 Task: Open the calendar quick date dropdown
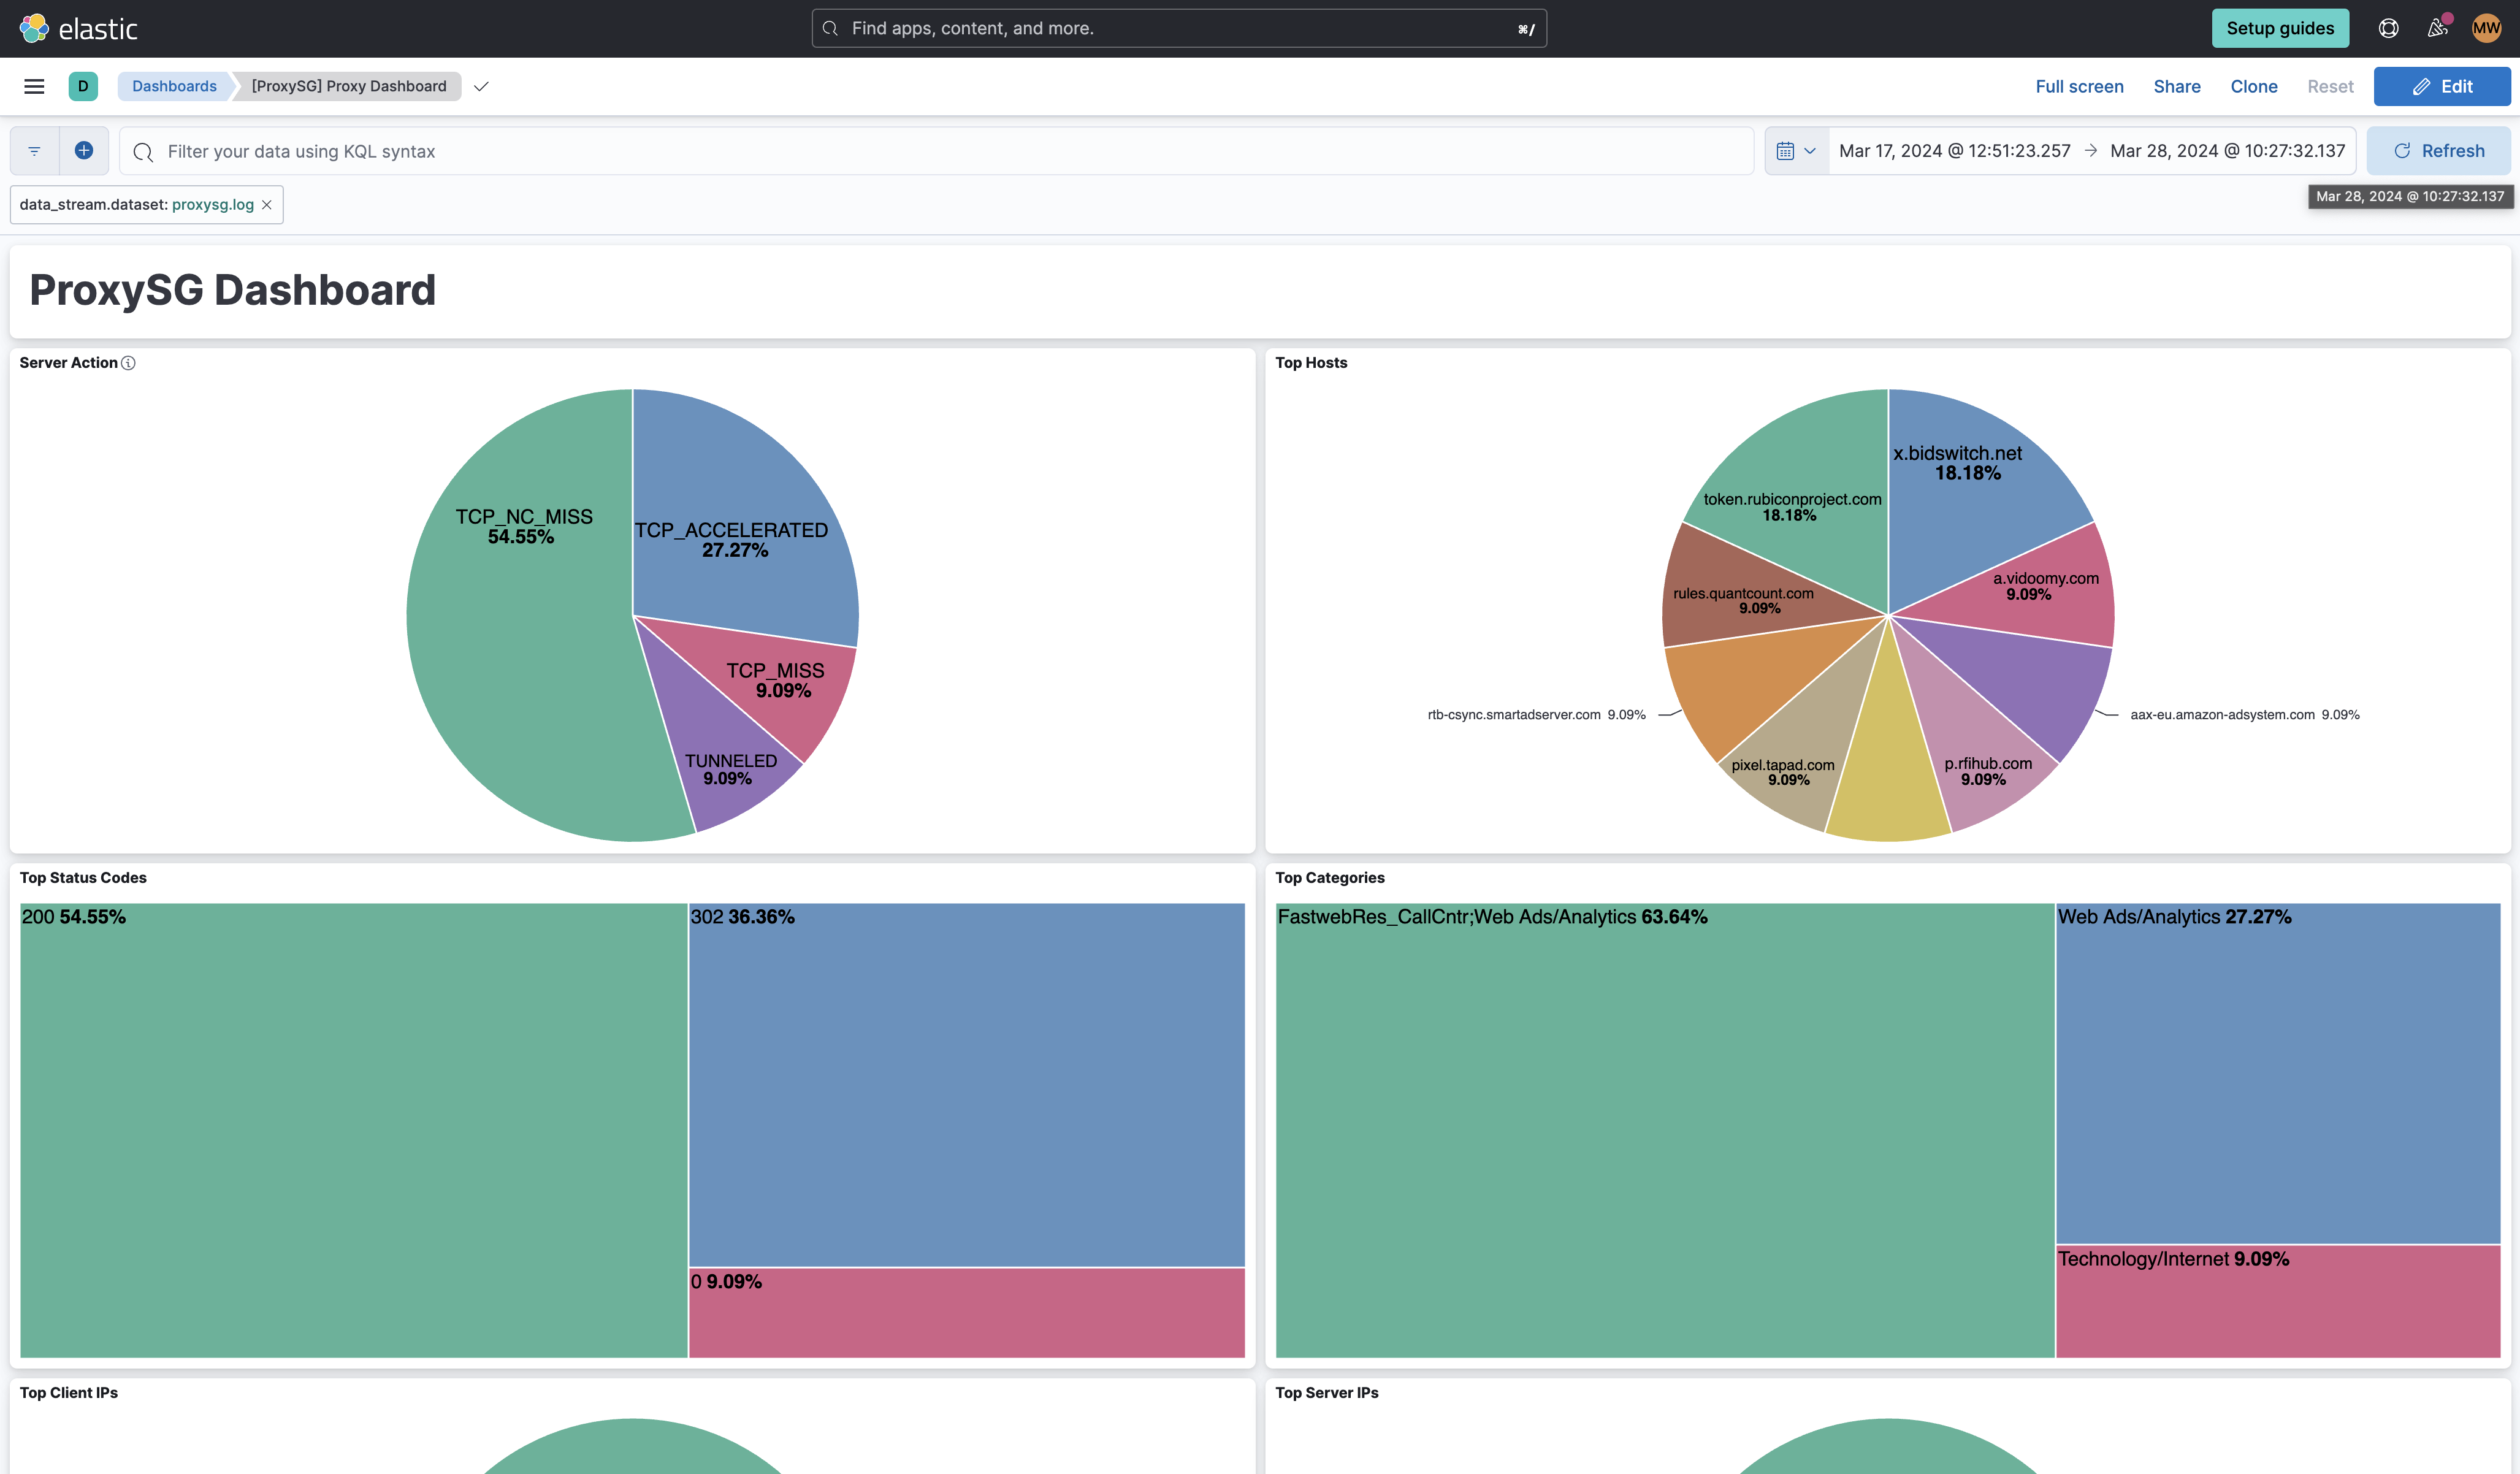1796,151
